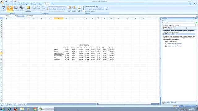This screenshot has height=111, width=198.
Task: Open link Todos los sitios de referencia
Action: click(174, 46)
